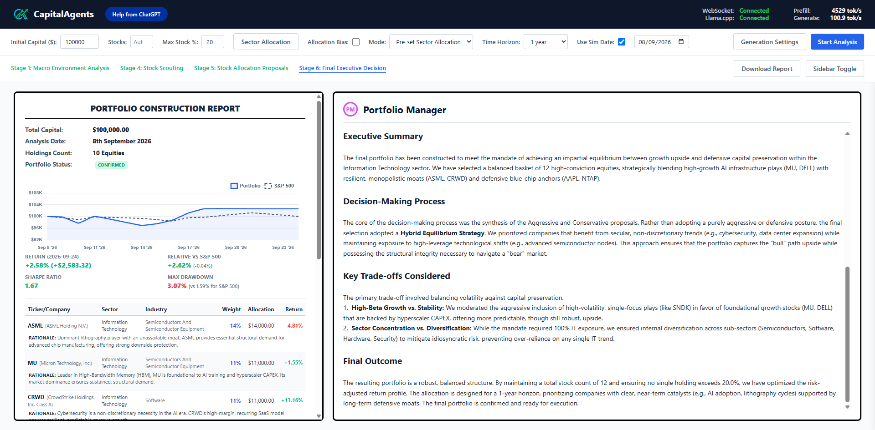The image size is (875, 430).
Task: Click the Portfolio Manager vertical scrollbar thumb
Action: [x=847, y=334]
